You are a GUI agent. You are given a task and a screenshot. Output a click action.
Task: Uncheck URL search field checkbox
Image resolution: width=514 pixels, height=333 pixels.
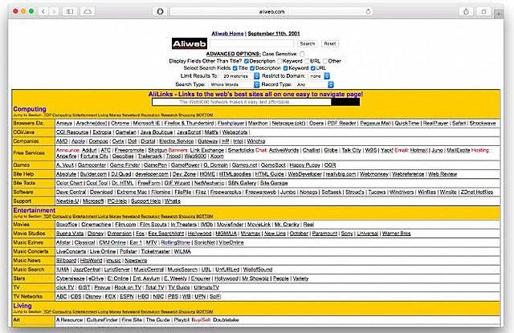[x=312, y=68]
